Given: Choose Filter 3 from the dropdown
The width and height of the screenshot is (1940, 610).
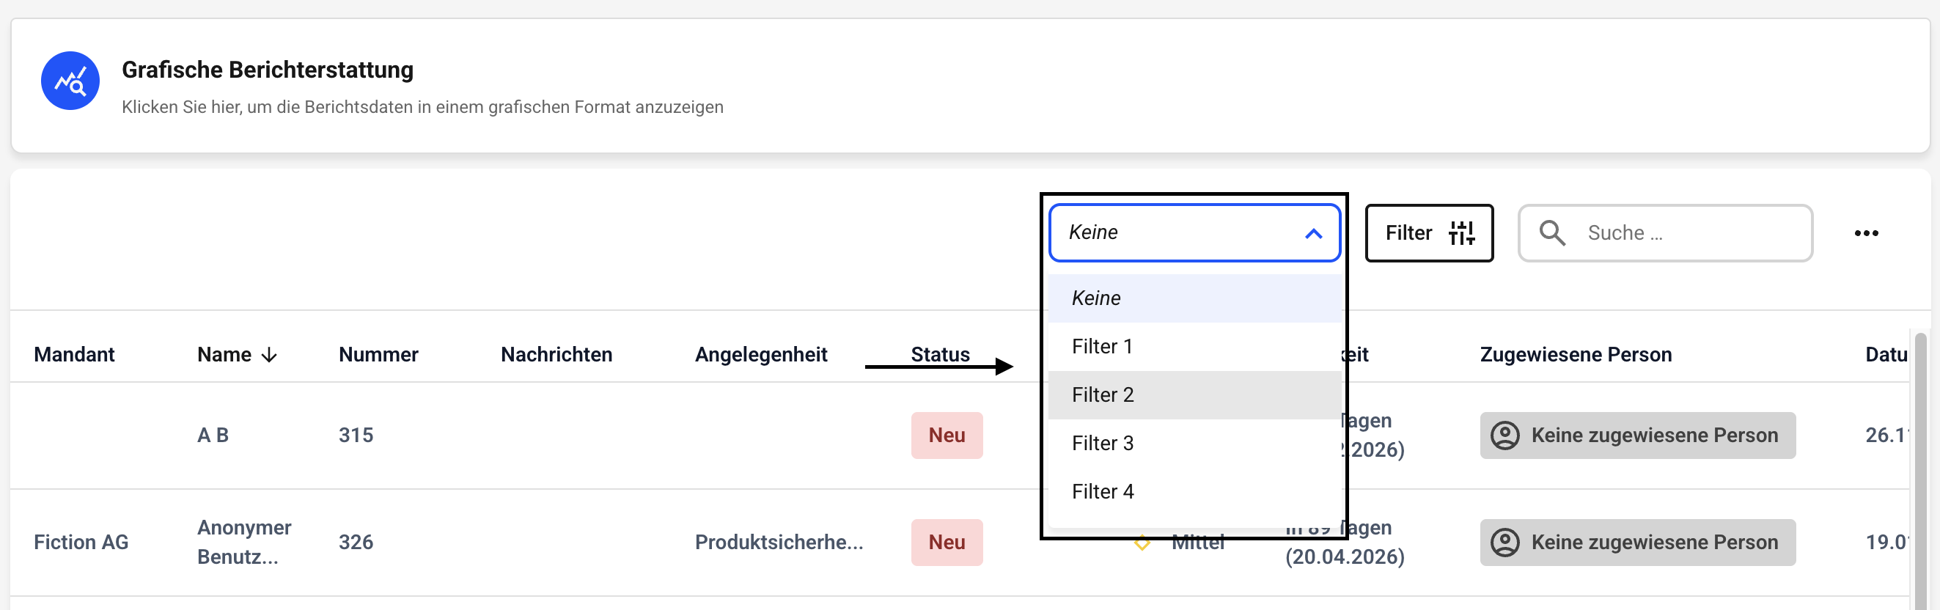Looking at the screenshot, I should (x=1103, y=443).
